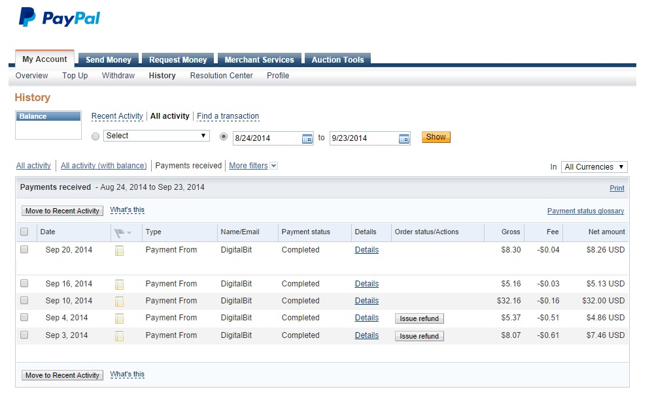Screen dimensions: 669x398
Task: Open the start date calendar picker
Action: point(307,138)
